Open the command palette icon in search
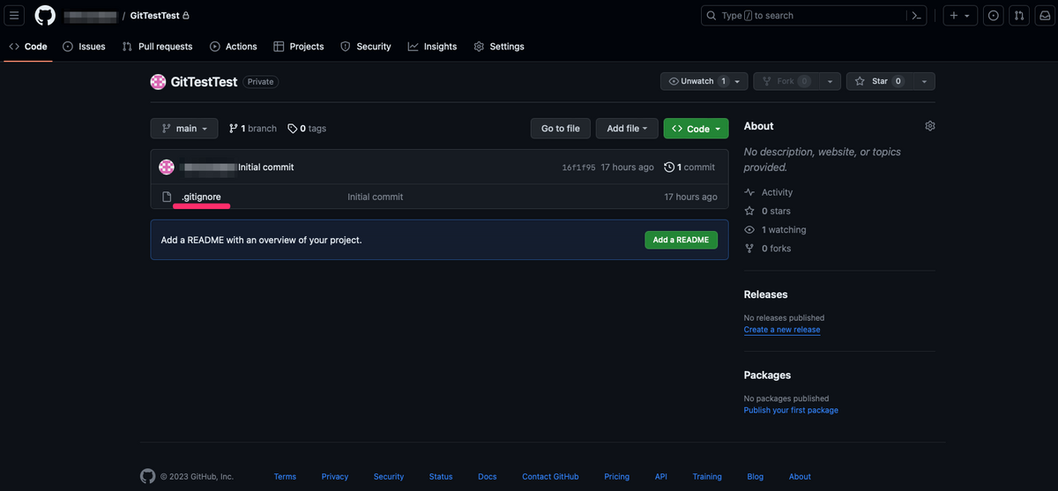The width and height of the screenshot is (1058, 491). click(x=917, y=16)
